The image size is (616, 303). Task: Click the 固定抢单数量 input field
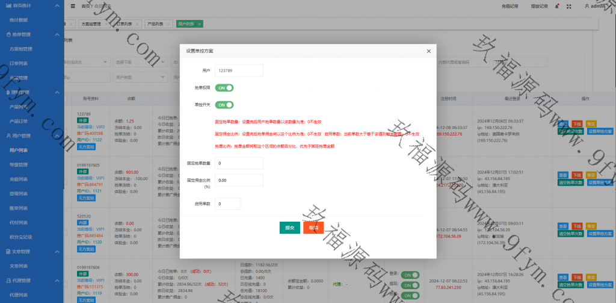[239, 163]
